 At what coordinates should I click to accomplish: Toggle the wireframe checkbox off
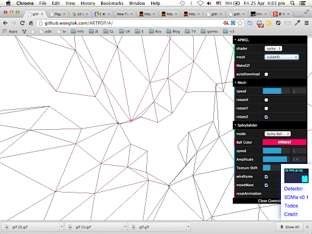coord(266,177)
